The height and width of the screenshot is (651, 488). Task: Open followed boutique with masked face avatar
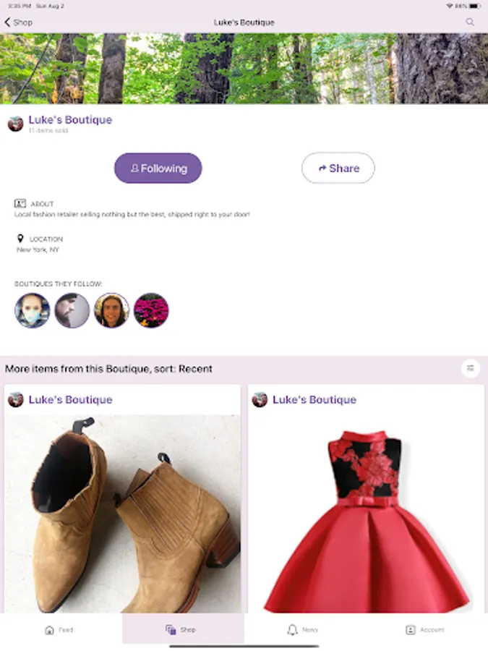coord(33,310)
